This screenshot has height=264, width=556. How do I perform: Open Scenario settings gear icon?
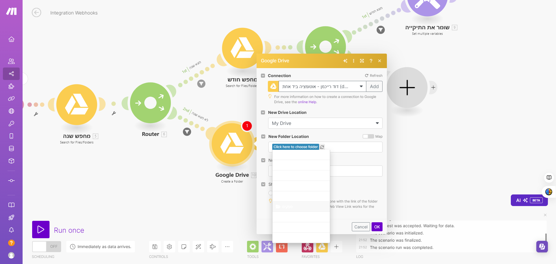[169, 247]
